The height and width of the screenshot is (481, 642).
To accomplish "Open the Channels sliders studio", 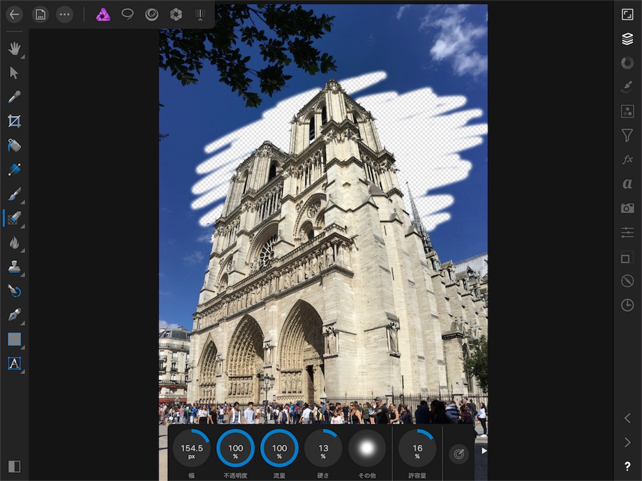I will [627, 232].
